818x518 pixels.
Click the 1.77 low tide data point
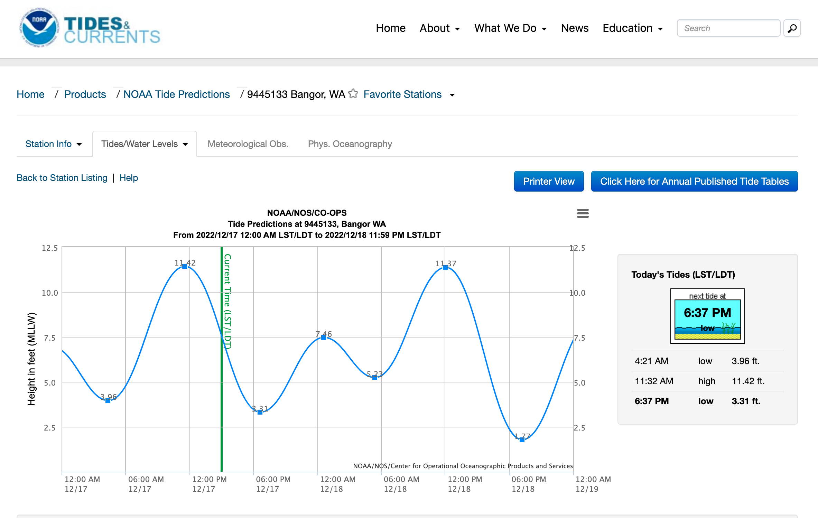tap(522, 440)
